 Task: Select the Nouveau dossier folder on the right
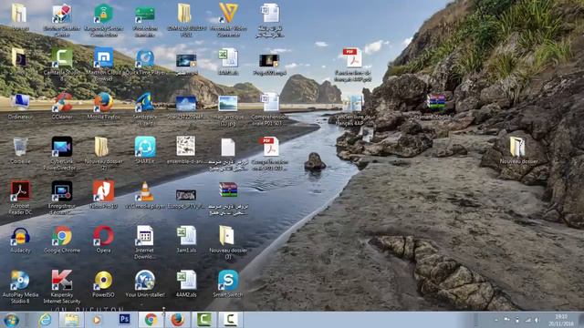point(517,147)
